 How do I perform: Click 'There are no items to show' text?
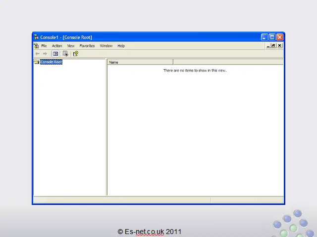click(195, 71)
